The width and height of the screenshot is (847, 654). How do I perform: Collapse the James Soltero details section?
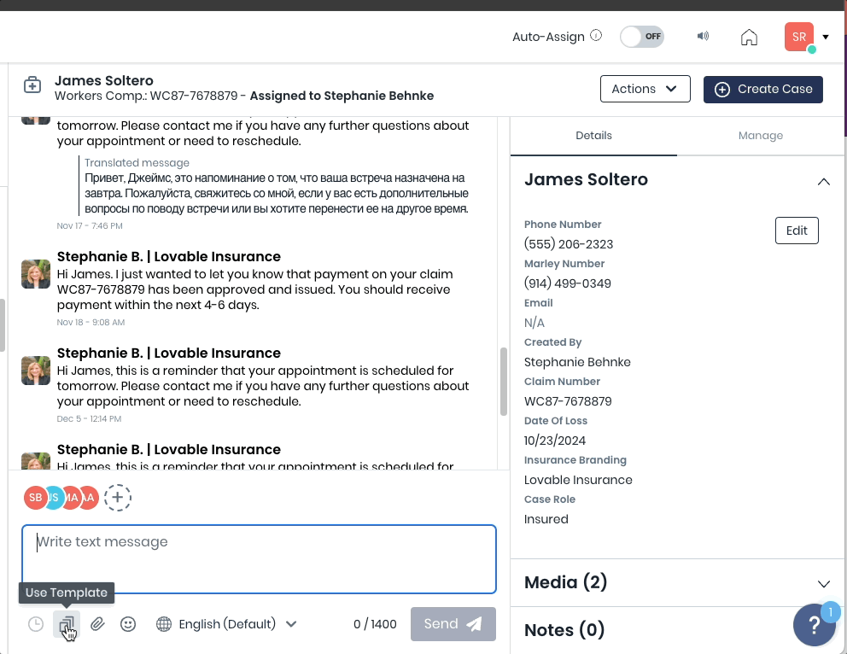coord(823,181)
